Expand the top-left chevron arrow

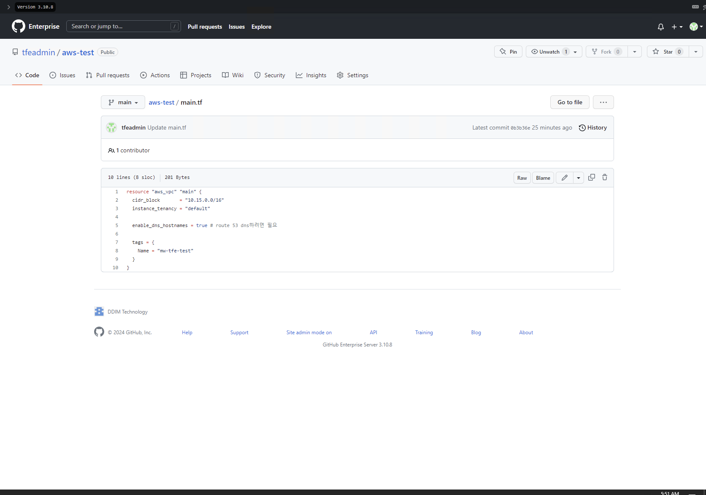[8, 7]
